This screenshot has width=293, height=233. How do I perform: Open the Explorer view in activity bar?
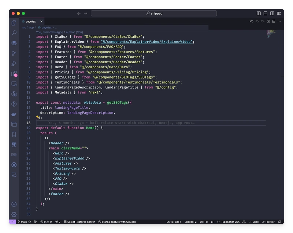pyautogui.click(x=14, y=23)
